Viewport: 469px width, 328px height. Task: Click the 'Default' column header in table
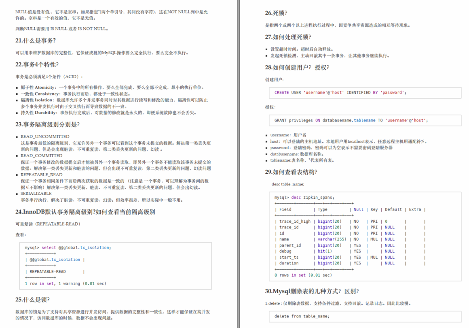393,209
